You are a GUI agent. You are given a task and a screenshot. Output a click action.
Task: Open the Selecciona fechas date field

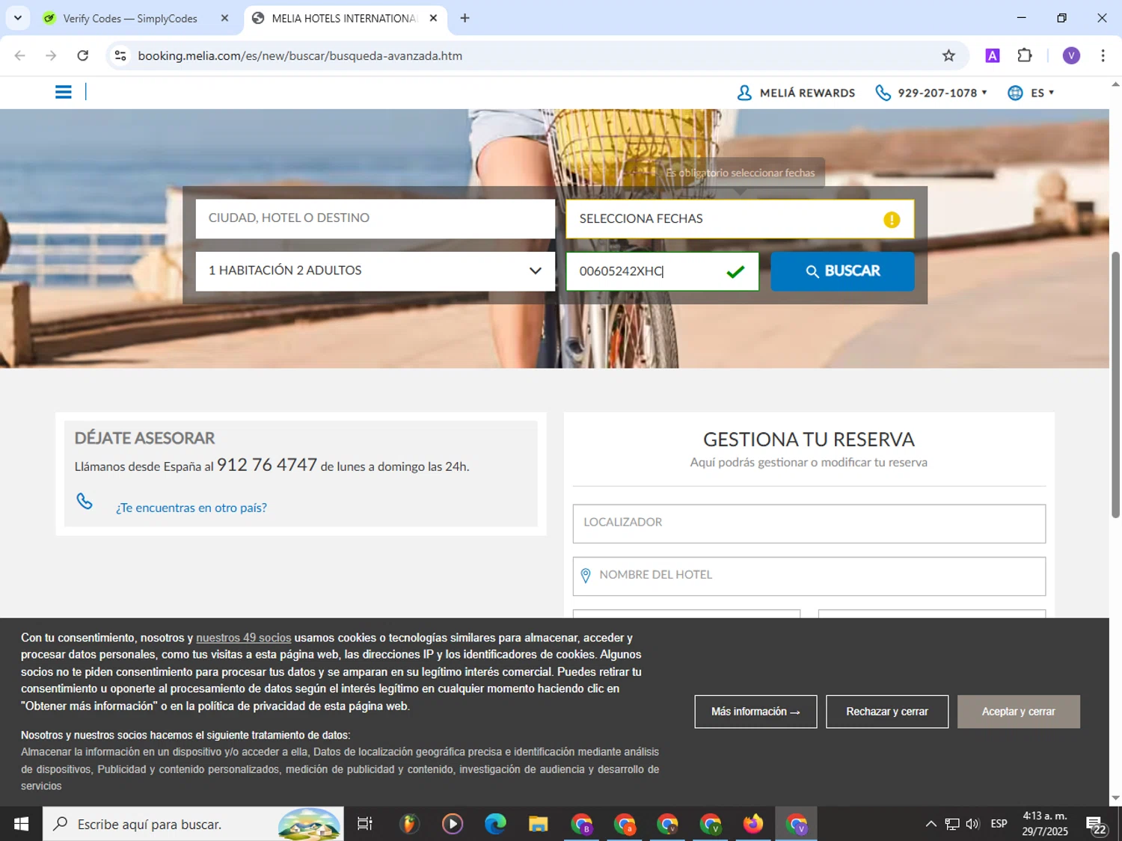click(x=739, y=219)
